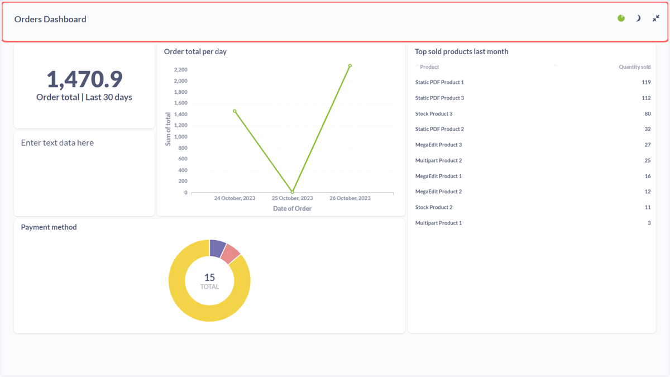Click the line chart point for 25 October
Screen dimensions: 670x377
coord(293,192)
